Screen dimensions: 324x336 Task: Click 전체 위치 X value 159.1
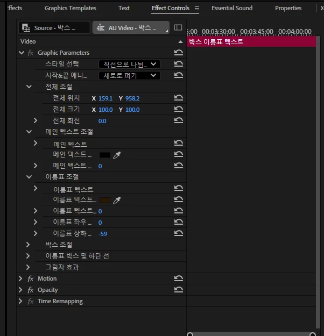tap(105, 98)
